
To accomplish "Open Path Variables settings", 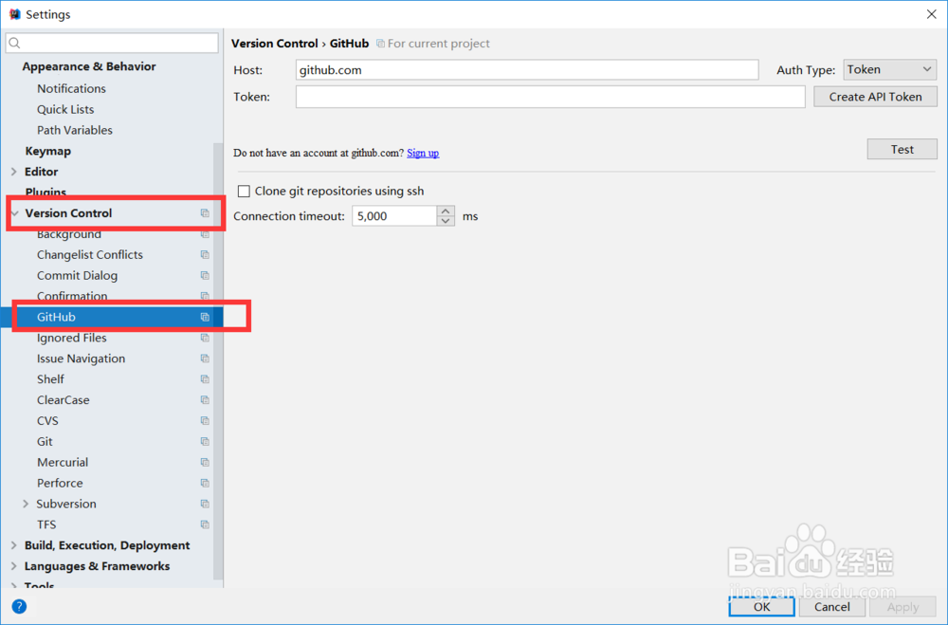I will (74, 130).
